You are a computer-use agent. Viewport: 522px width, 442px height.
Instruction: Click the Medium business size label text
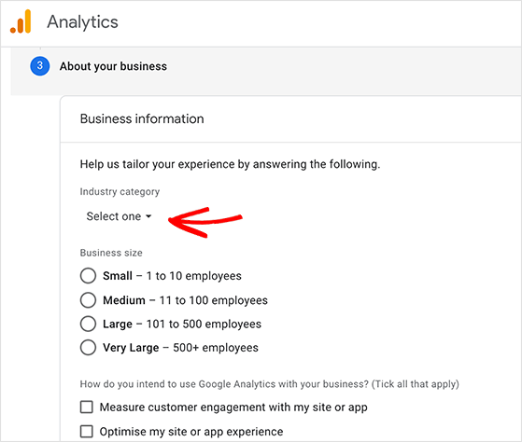coord(124,300)
